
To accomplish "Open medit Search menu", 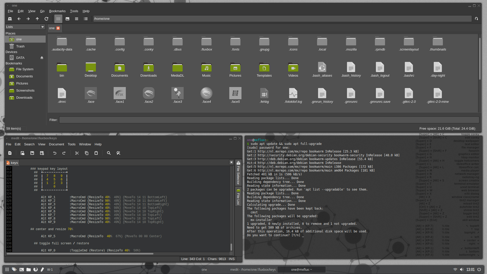I will point(29,144).
